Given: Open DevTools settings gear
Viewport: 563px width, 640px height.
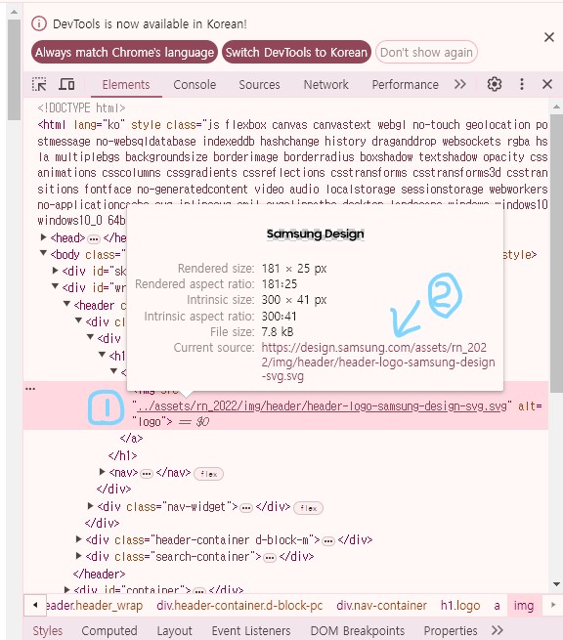Looking at the screenshot, I should (x=495, y=84).
